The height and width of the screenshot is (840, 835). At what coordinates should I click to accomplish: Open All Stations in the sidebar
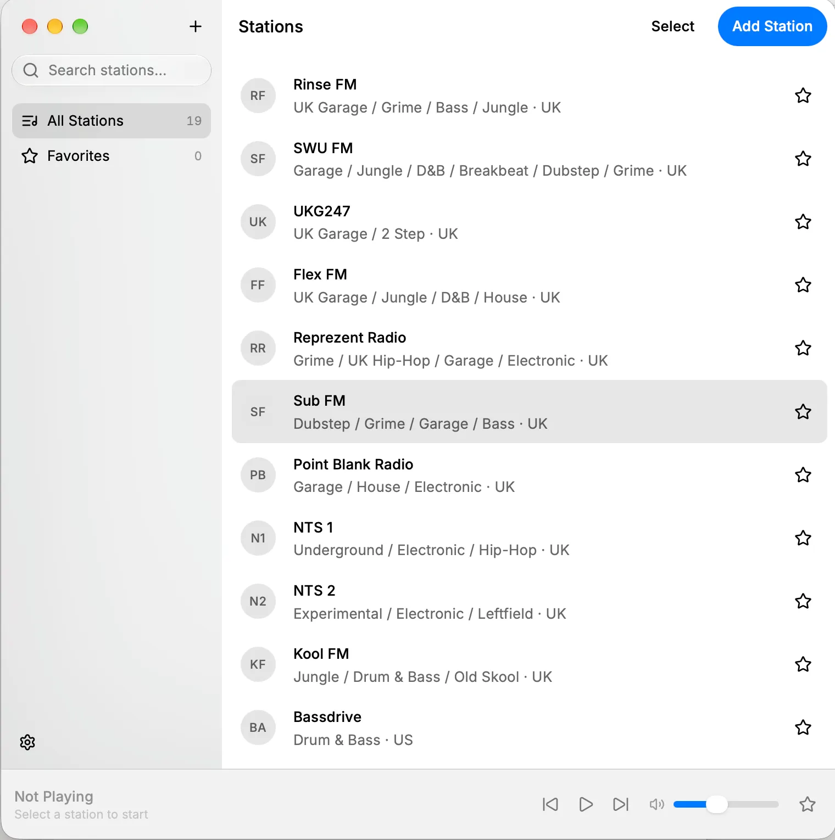tap(112, 121)
